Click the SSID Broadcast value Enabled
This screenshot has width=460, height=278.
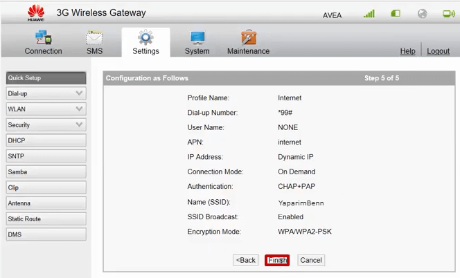(x=291, y=216)
